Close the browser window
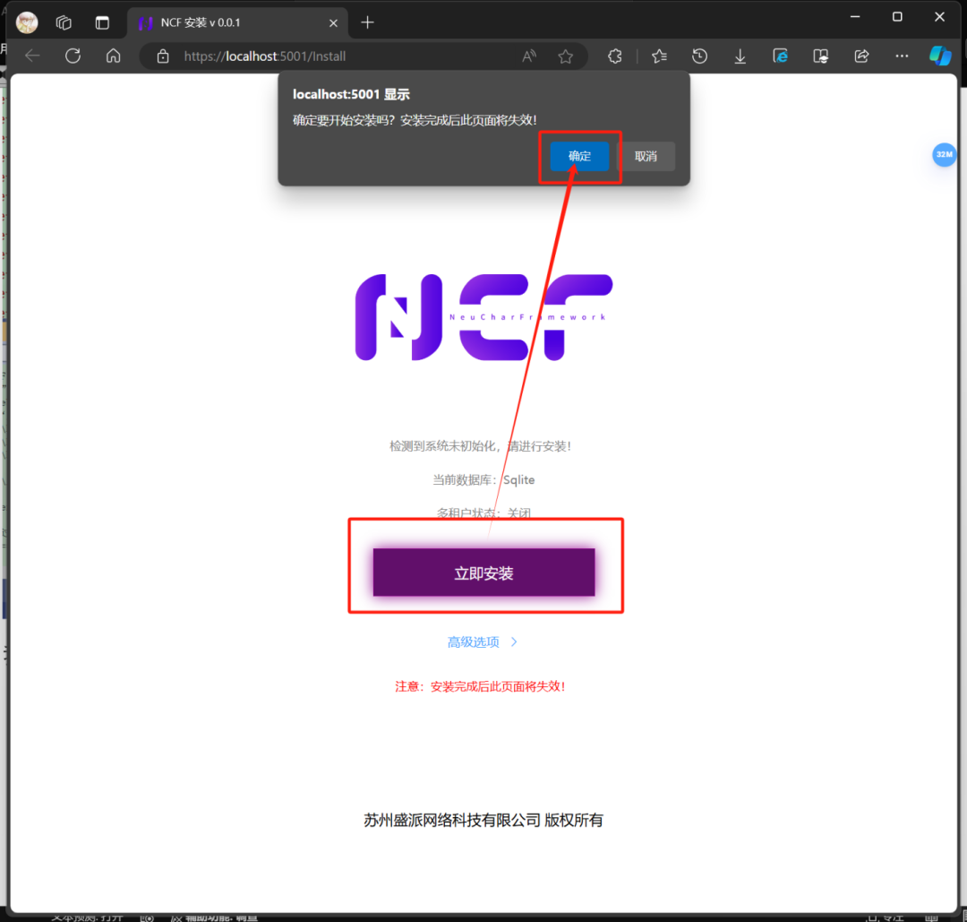 click(939, 17)
